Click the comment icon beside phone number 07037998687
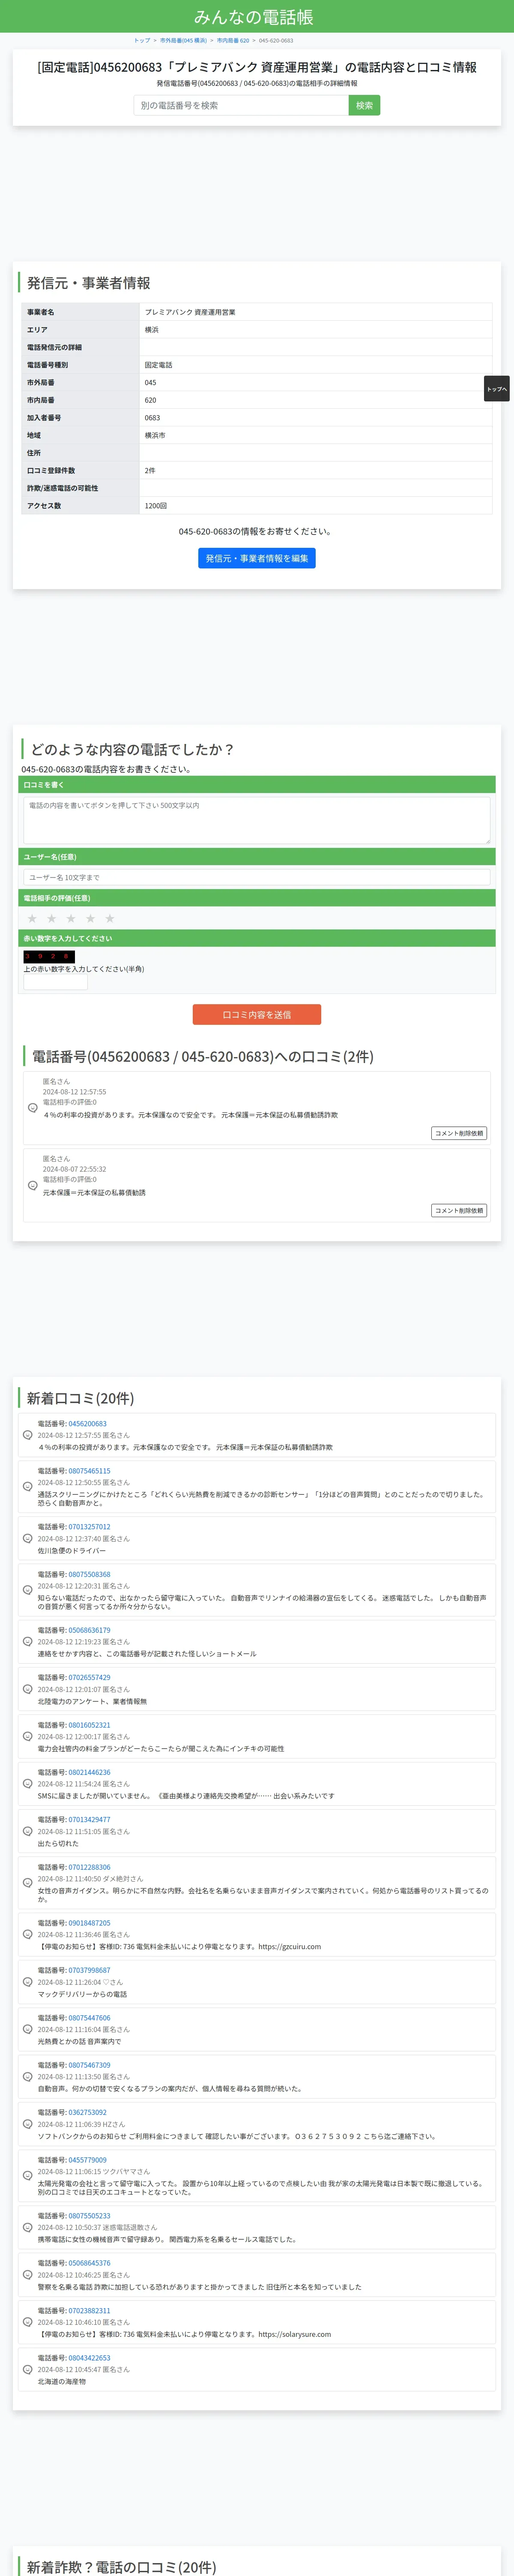Viewport: 514px width, 2576px height. tap(28, 1982)
